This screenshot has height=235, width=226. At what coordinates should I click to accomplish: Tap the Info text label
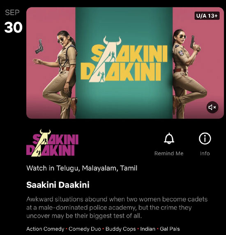205,153
